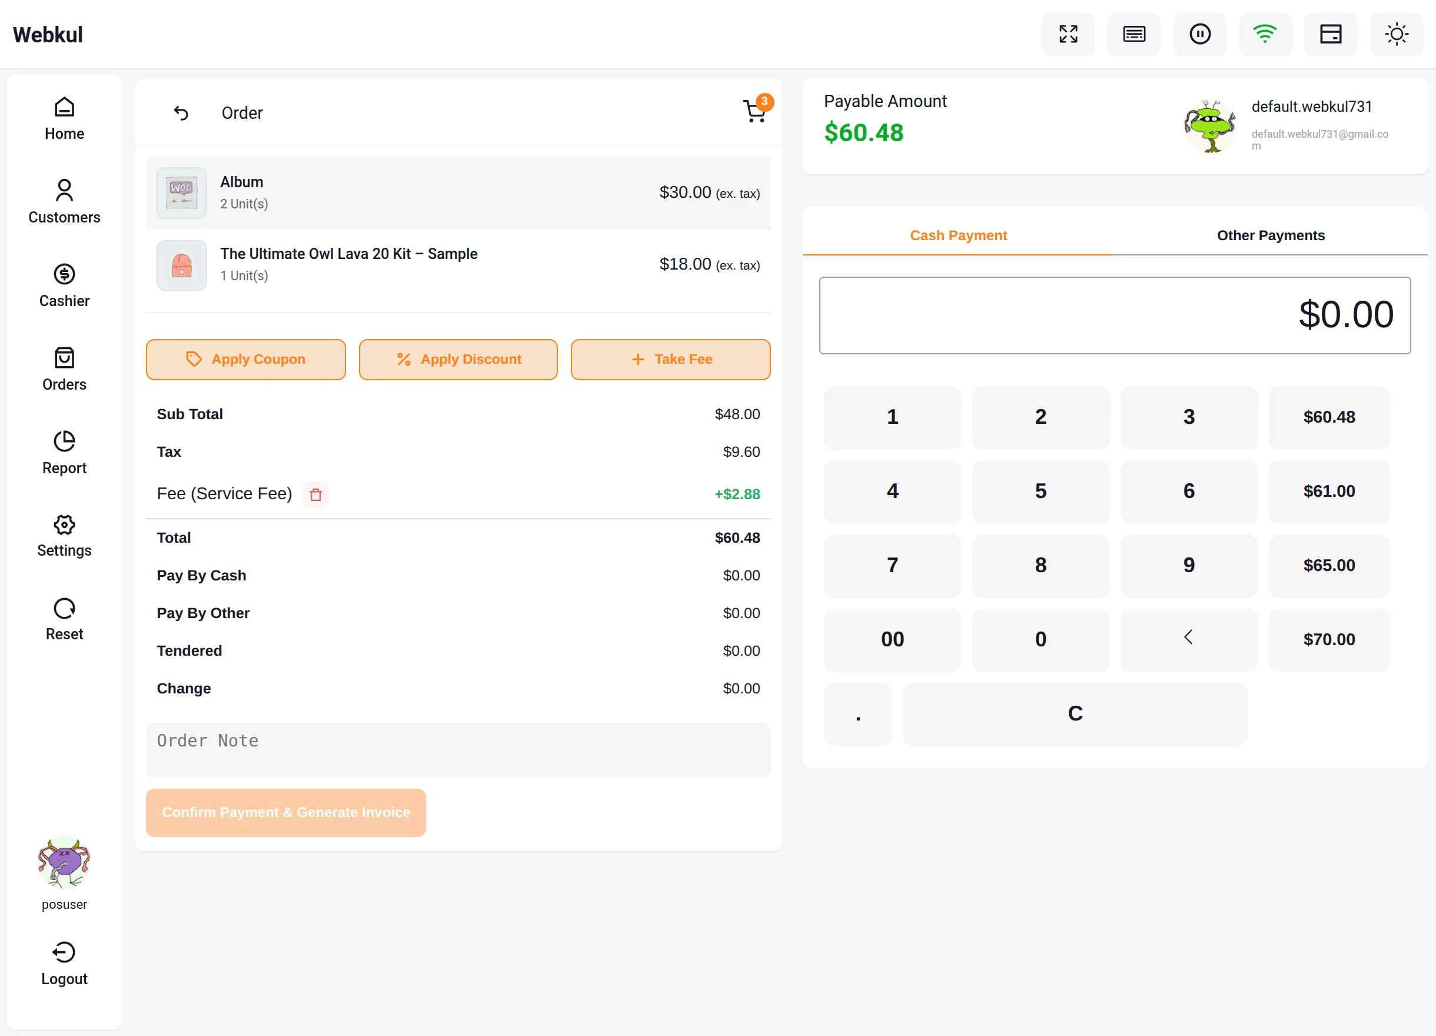Delete the Service Fee with trash icon

[315, 494]
